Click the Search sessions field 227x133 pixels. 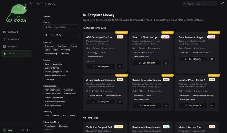200,4
